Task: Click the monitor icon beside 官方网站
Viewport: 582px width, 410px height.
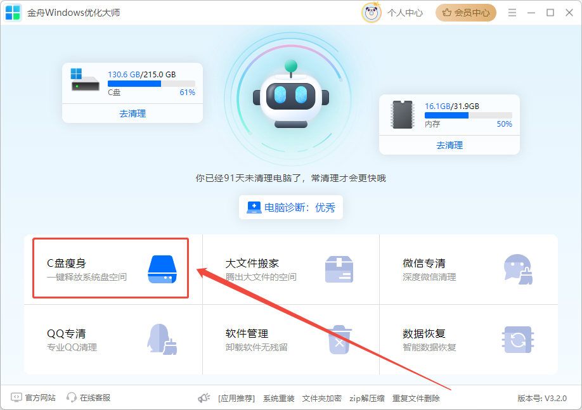Action: [16, 397]
